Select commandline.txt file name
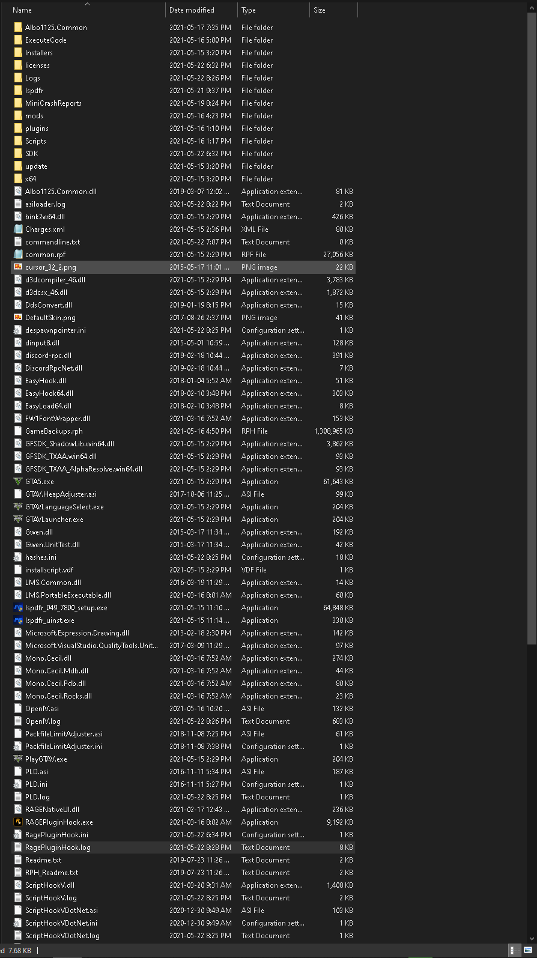Viewport: 537px width, 958px height. click(52, 242)
